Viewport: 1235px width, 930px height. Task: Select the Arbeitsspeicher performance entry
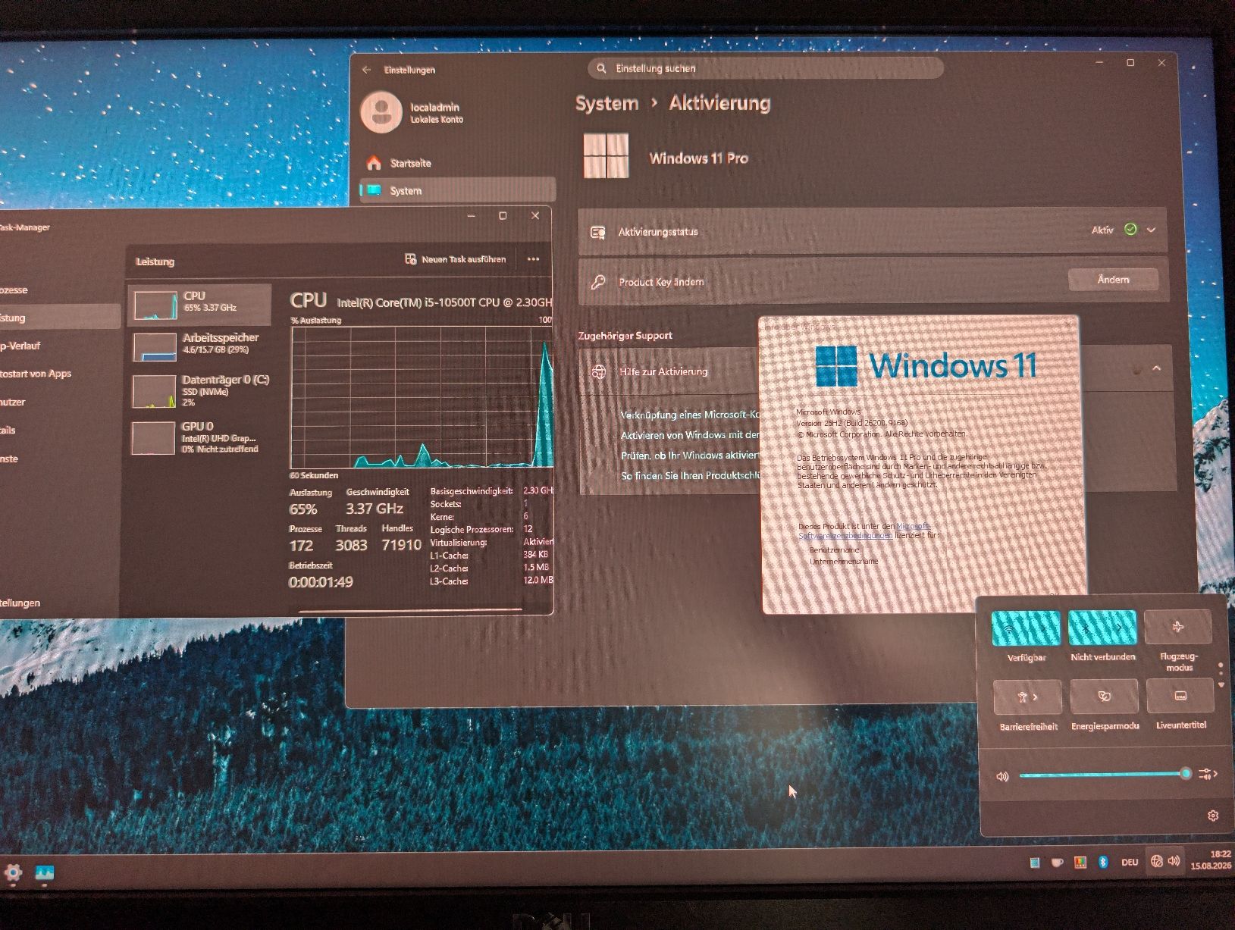click(200, 346)
